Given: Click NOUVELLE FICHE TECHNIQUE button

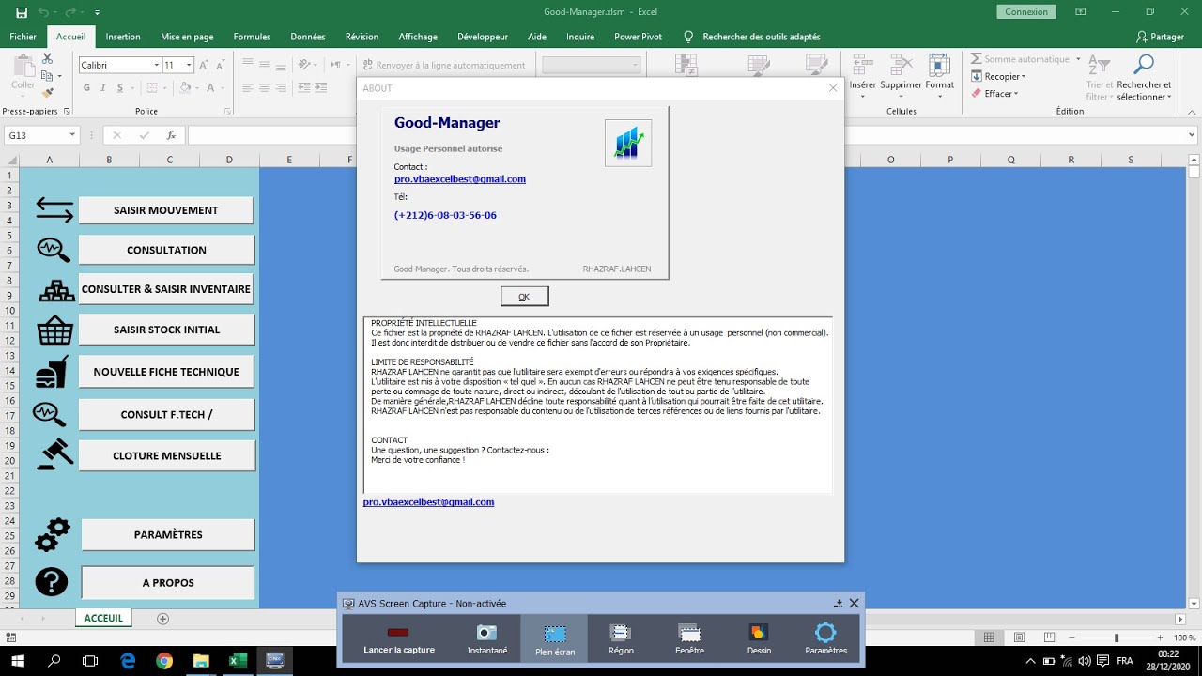Looking at the screenshot, I should (166, 372).
